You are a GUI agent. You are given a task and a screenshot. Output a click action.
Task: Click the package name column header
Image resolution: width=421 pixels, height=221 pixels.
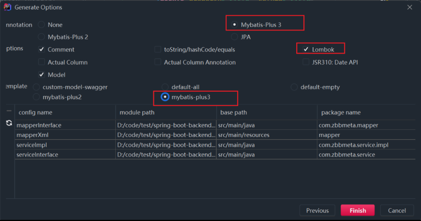point(366,112)
